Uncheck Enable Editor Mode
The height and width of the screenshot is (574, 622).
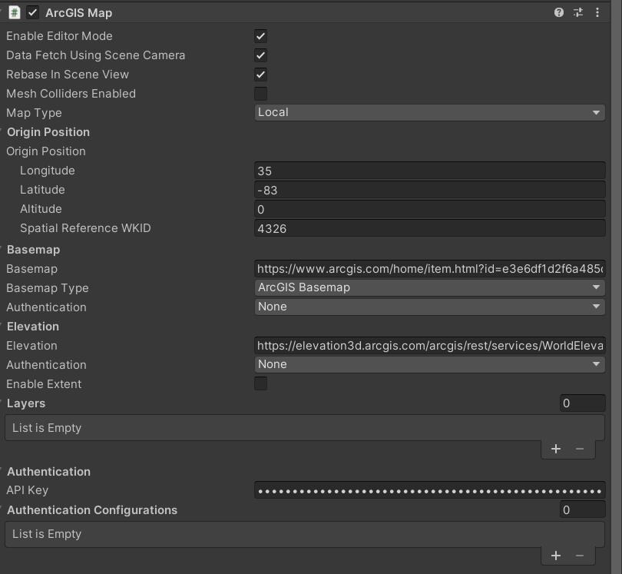coord(260,36)
